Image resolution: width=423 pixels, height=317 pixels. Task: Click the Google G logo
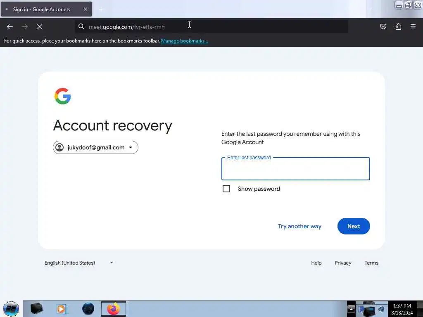tap(63, 96)
